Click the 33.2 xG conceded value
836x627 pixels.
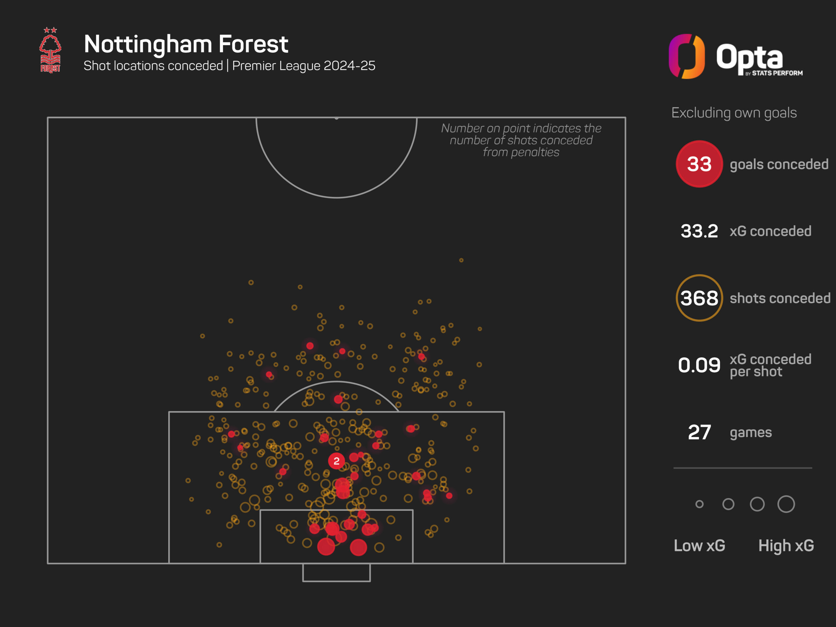(x=699, y=231)
